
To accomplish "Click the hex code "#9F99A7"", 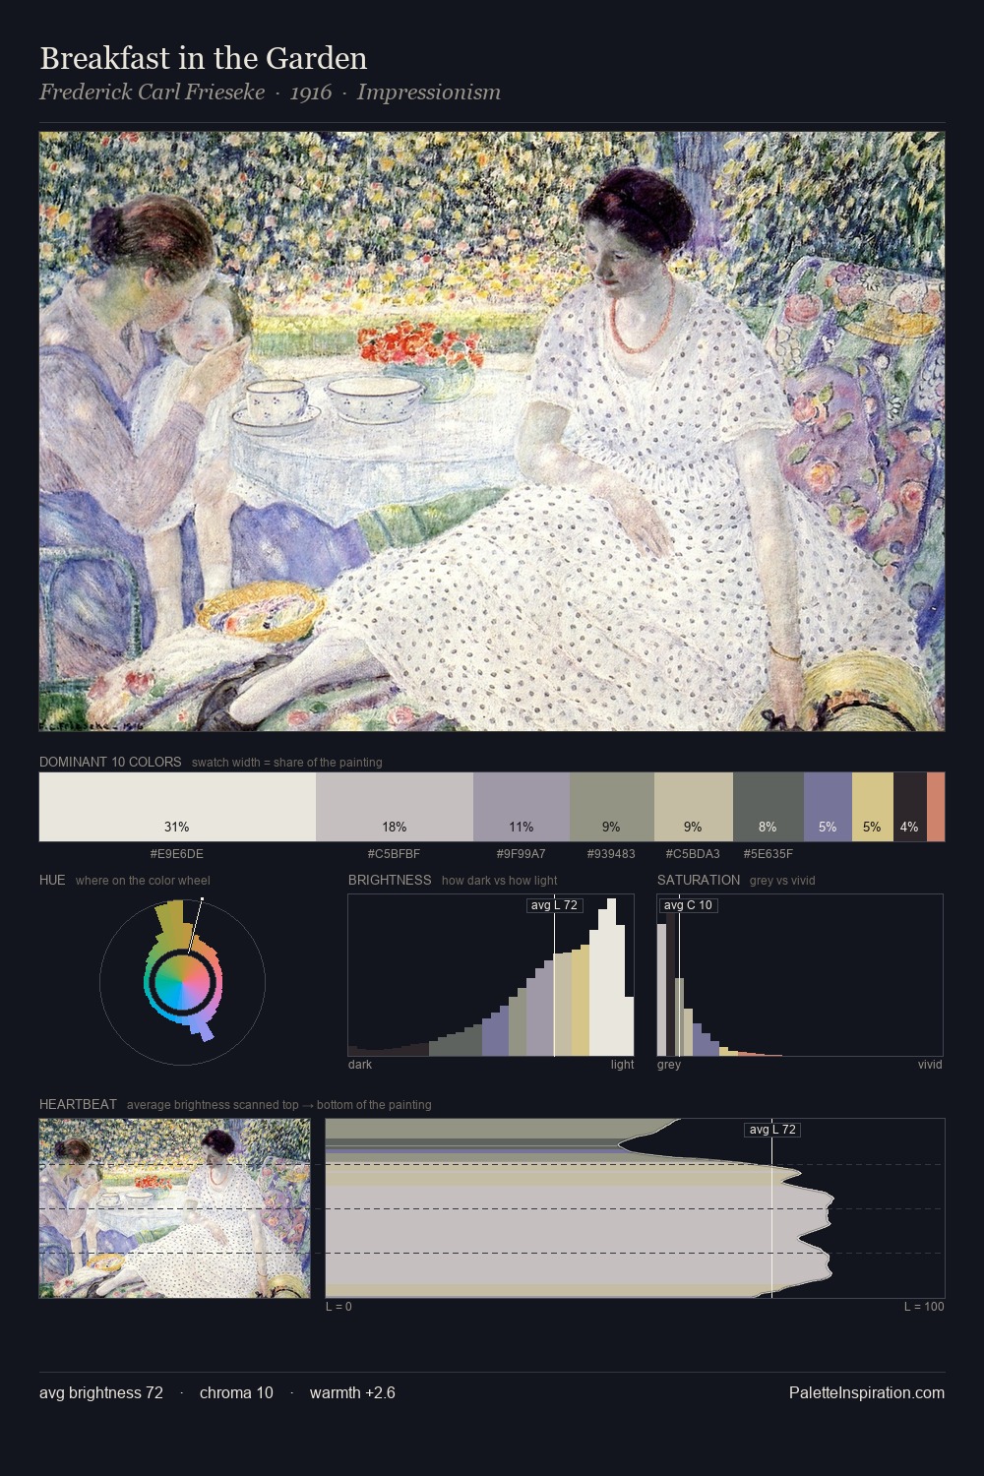I will (x=522, y=853).
